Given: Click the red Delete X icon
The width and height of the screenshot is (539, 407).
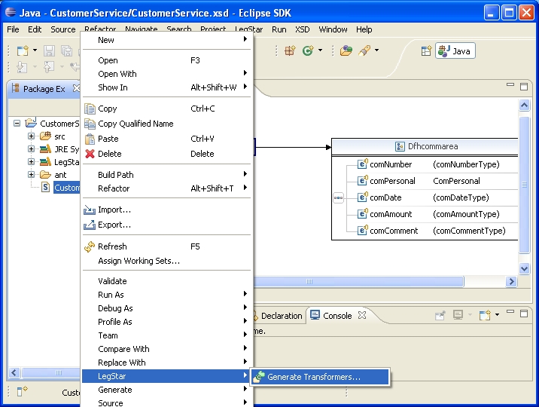Looking at the screenshot, I should pos(90,154).
